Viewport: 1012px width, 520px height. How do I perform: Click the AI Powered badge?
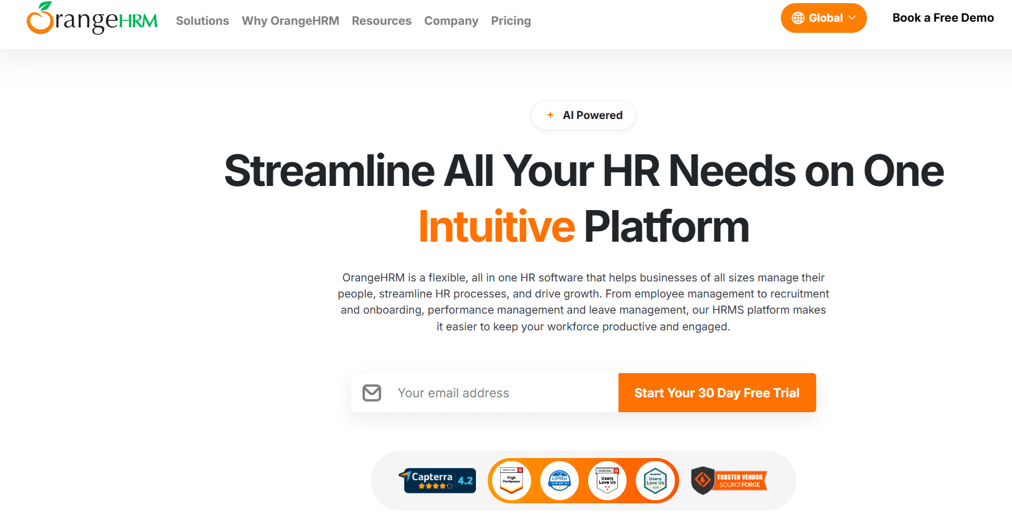click(x=583, y=115)
